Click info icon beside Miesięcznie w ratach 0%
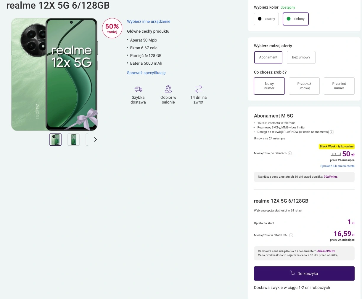This screenshot has height=299, width=362. 291,235
